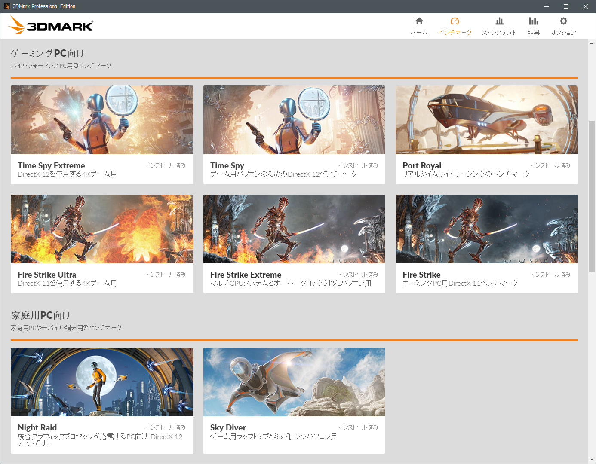The width and height of the screenshot is (596, 464).
Task: Click the 3DMark title bar app icon
Action: click(x=7, y=6)
